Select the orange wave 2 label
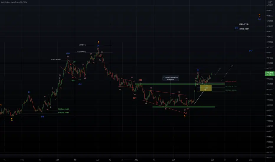This screenshot has width=275, height=162. coord(12,120)
